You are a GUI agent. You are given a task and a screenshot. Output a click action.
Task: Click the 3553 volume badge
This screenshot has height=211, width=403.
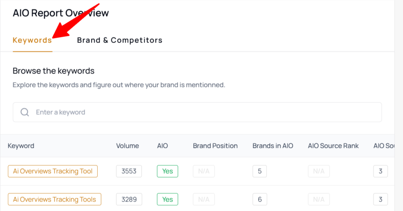pos(129,171)
